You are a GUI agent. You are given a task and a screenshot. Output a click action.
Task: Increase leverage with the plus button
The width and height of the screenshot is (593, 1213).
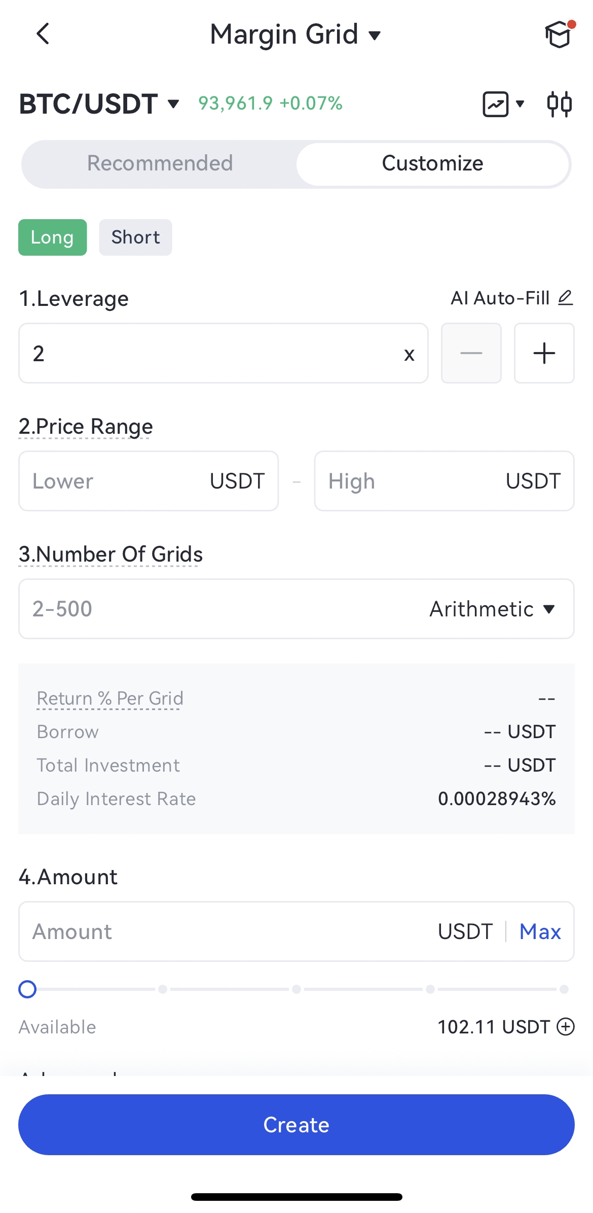(x=544, y=353)
